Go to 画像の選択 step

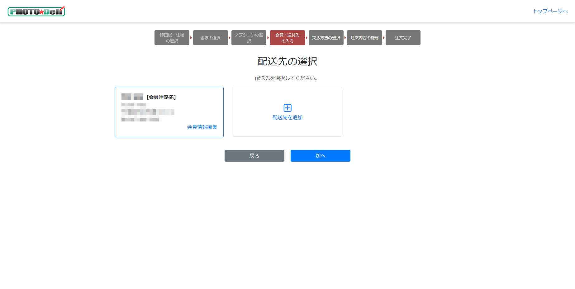coord(210,38)
